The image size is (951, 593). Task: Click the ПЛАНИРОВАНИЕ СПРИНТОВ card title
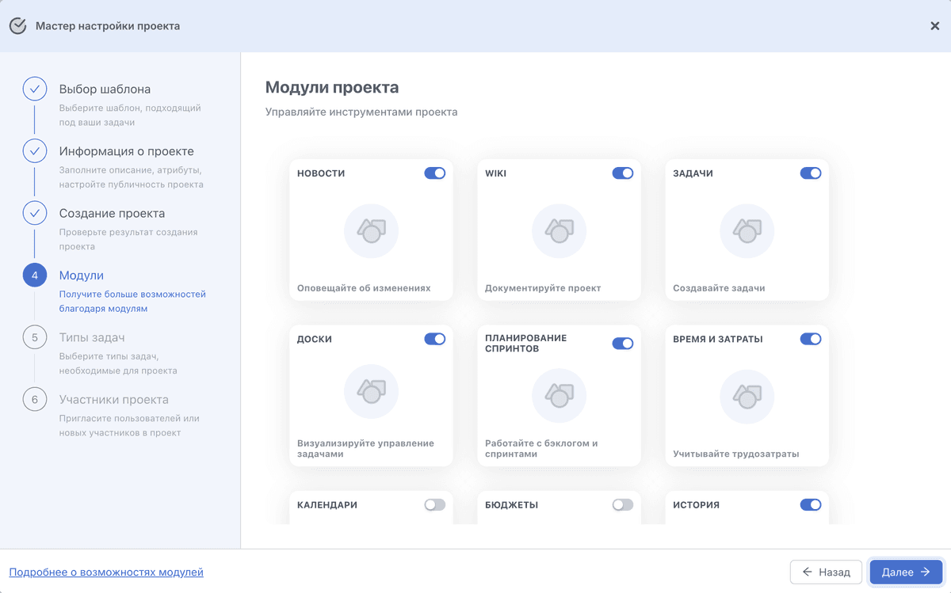point(526,344)
